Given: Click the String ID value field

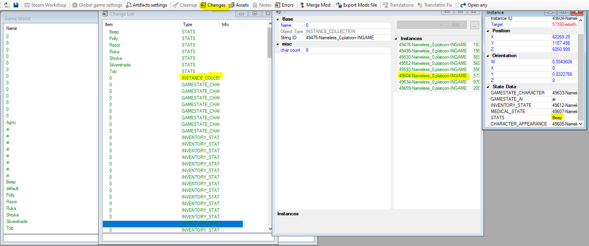Looking at the screenshot, I should pyautogui.click(x=347, y=38).
